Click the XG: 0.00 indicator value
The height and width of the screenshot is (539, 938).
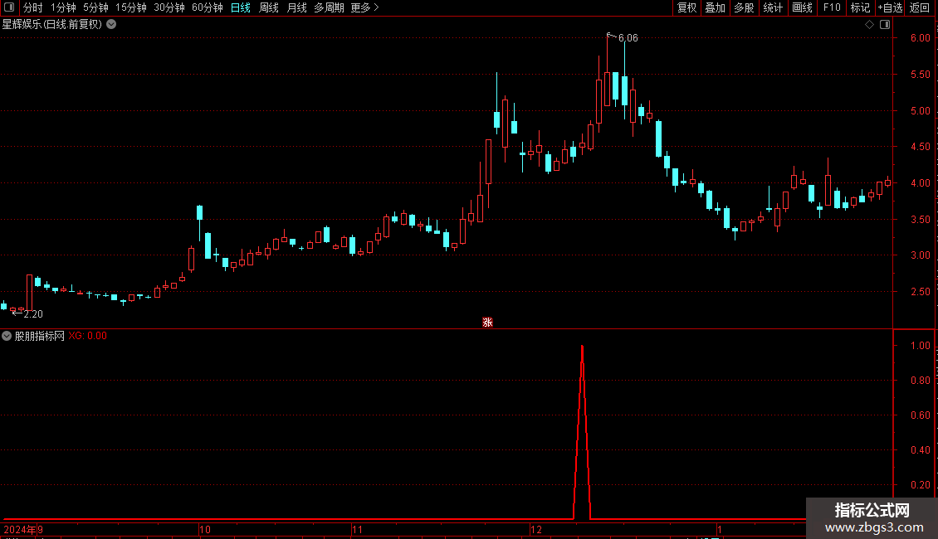click(87, 336)
